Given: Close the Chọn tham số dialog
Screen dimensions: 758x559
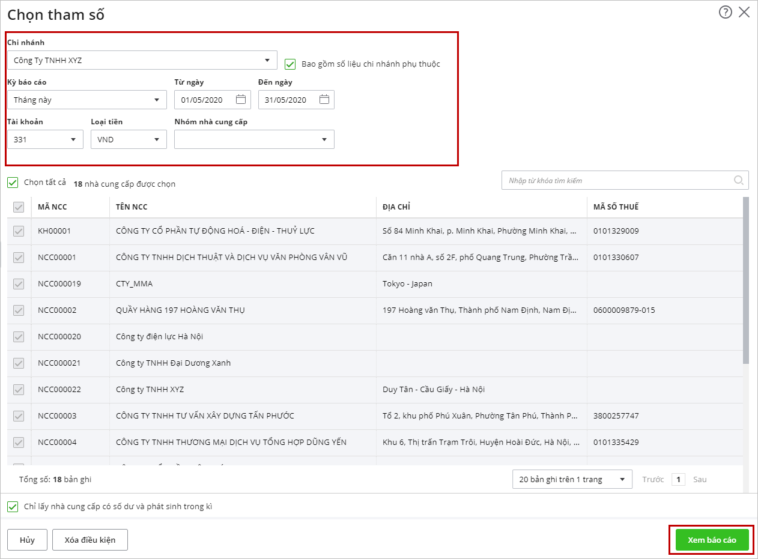Looking at the screenshot, I should pos(744,12).
